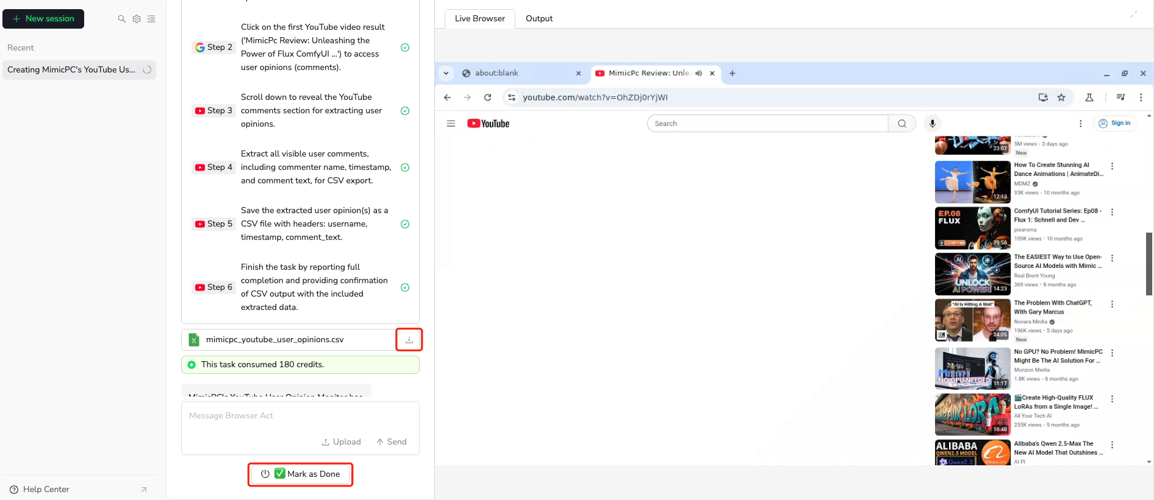Open ComfyUI Tutorial Series Ep08 video title

click(x=1058, y=216)
